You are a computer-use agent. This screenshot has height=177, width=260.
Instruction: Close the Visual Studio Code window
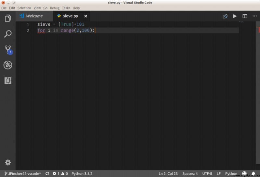point(3,3)
